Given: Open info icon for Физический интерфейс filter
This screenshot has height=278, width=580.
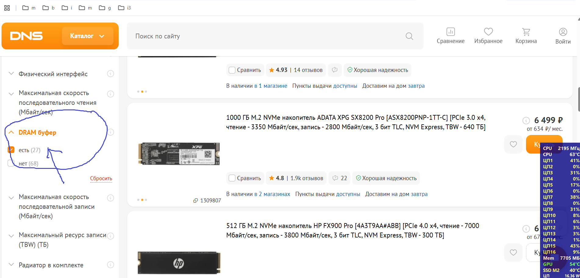Looking at the screenshot, I should tap(111, 74).
